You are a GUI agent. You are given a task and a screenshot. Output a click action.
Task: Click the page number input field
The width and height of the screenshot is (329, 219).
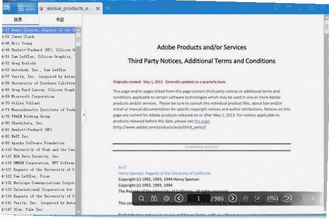pos(199,198)
